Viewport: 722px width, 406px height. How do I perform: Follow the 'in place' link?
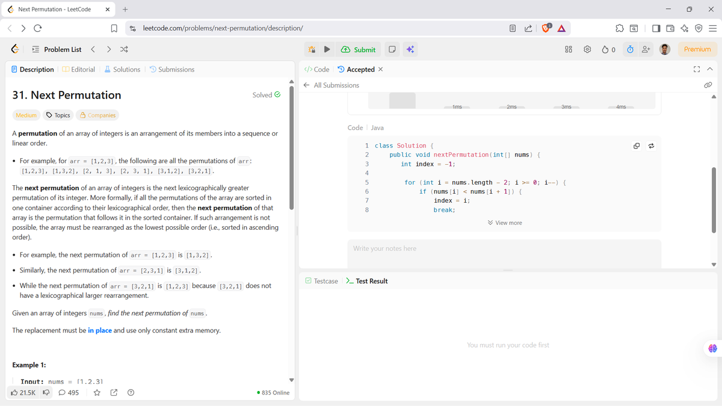(100, 330)
